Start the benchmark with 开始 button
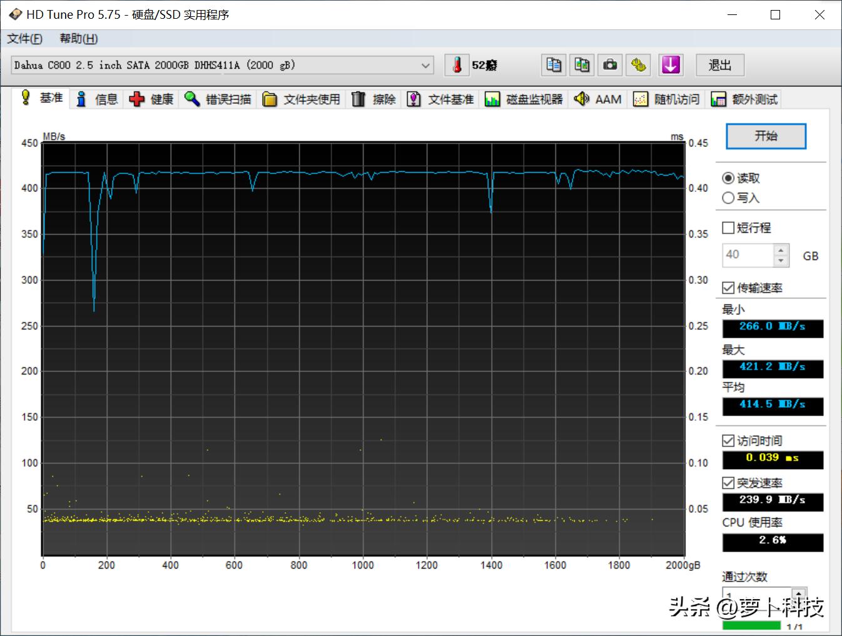842x636 pixels. coord(765,136)
